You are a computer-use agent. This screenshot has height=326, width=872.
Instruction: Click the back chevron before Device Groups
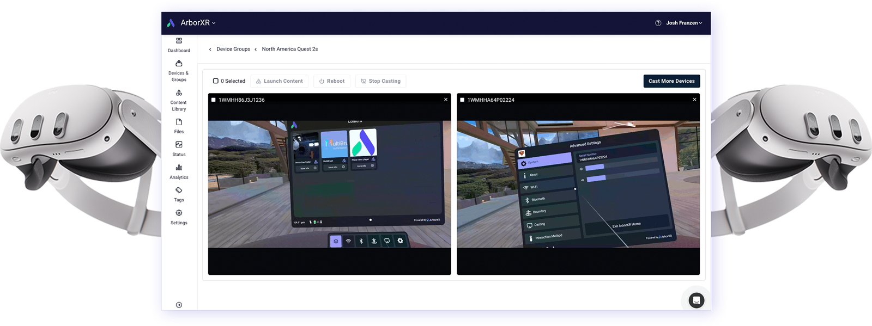pyautogui.click(x=210, y=50)
